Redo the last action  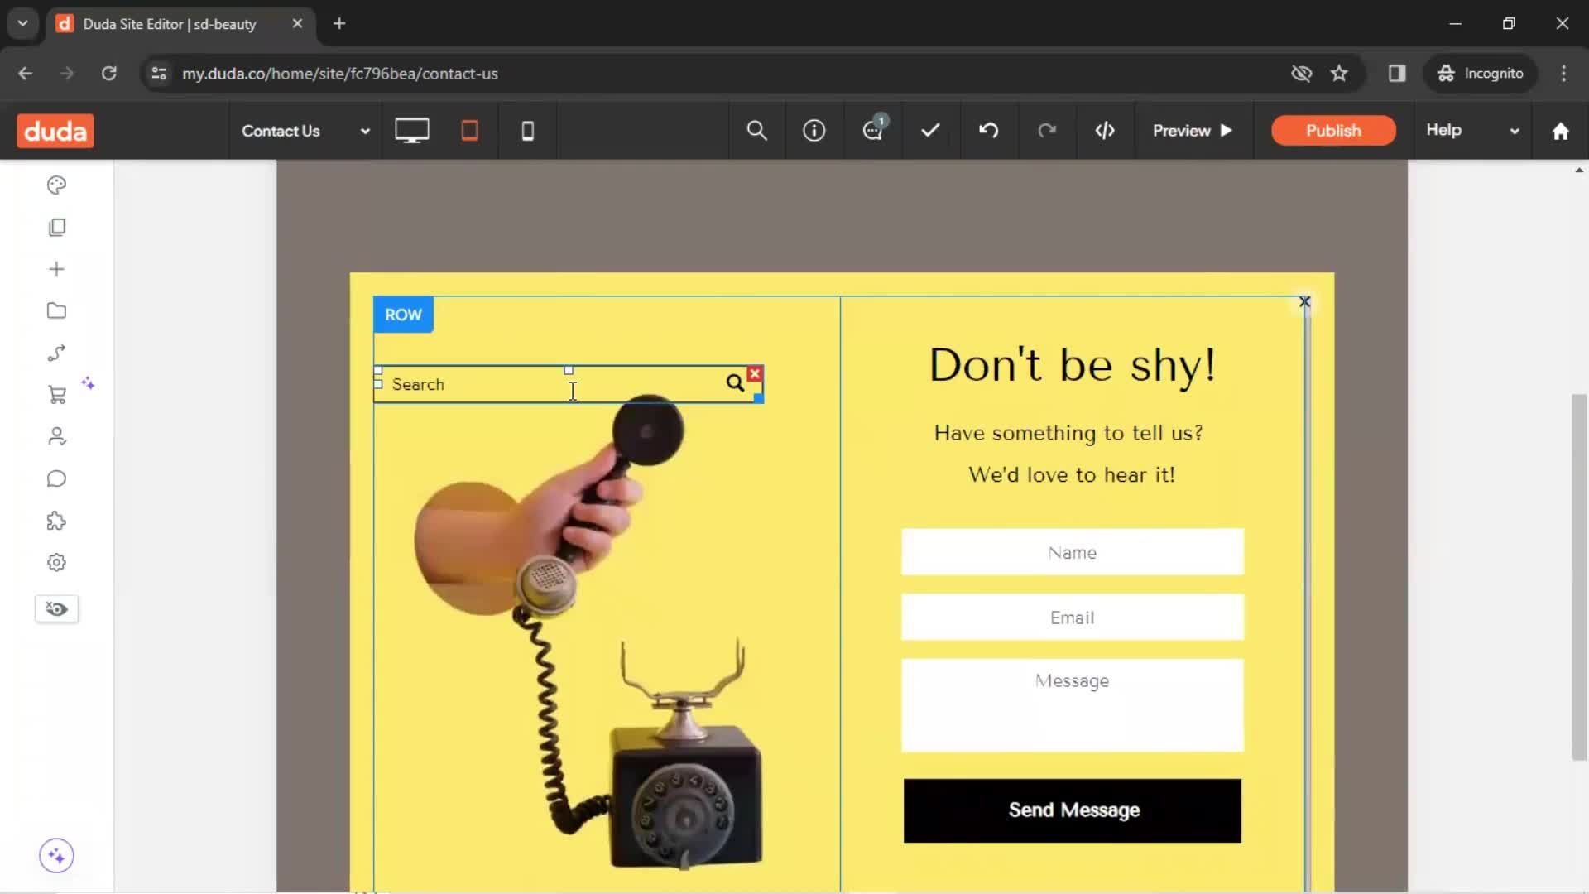tap(1047, 131)
